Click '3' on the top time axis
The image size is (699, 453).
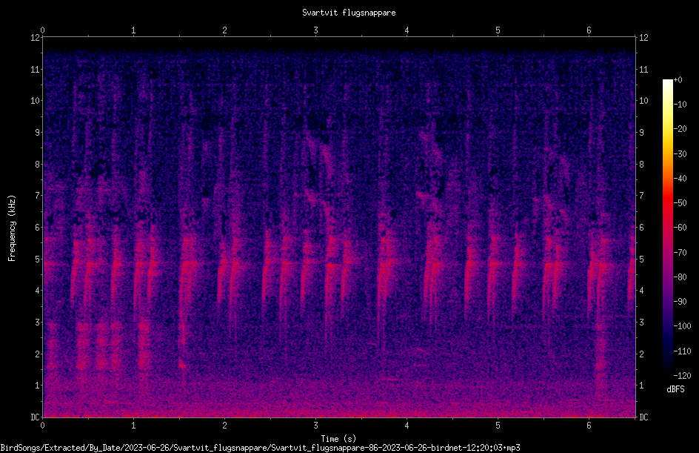(315, 30)
